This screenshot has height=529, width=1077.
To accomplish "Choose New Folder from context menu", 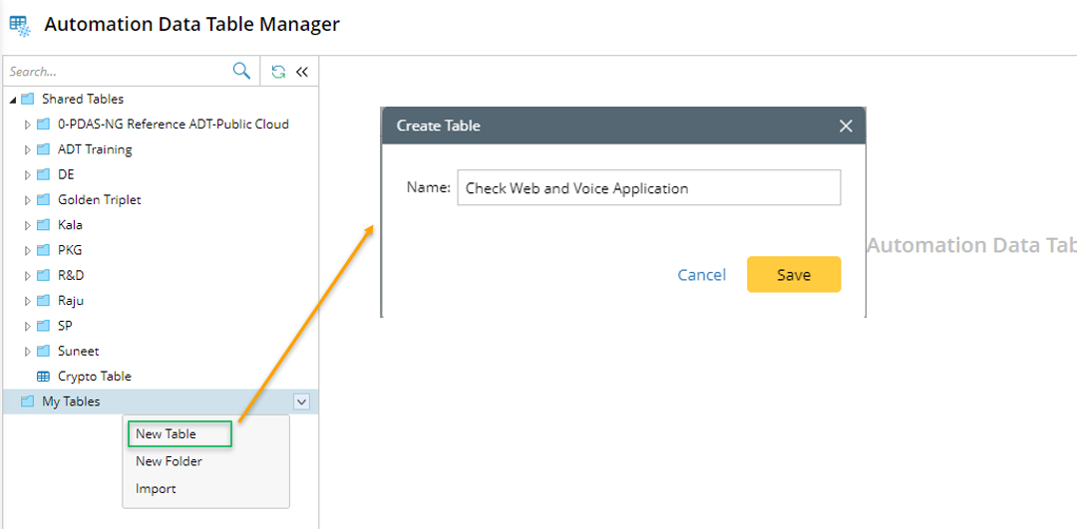I will [169, 461].
